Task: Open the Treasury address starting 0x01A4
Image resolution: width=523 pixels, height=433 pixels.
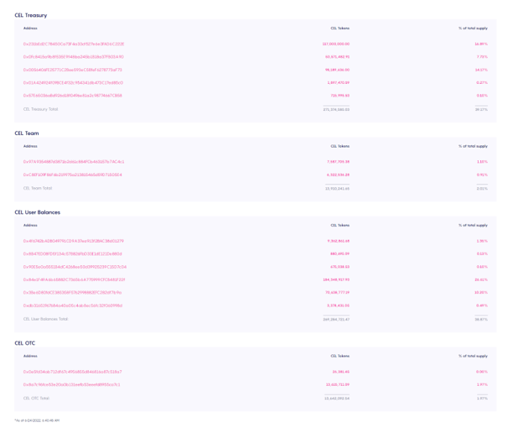Action: tap(73, 83)
